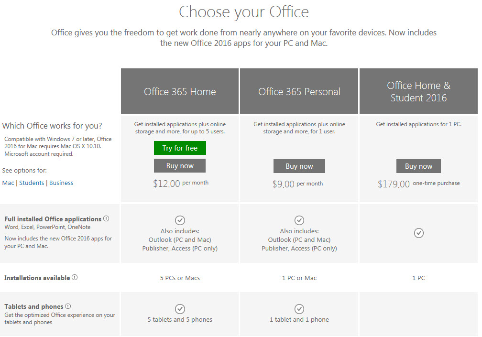This screenshot has height=337, width=482.
Task: Click the 1 PC installations cell
Action: tap(419, 278)
